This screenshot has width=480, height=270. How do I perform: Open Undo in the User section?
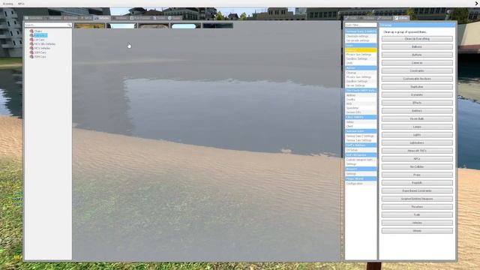pos(361,63)
